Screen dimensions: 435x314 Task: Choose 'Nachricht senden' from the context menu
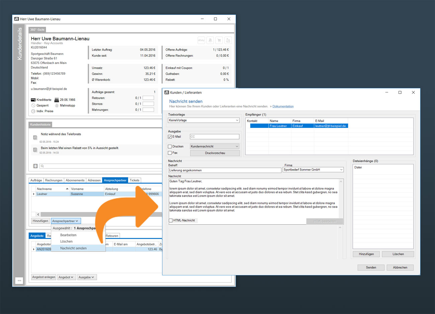click(x=73, y=248)
